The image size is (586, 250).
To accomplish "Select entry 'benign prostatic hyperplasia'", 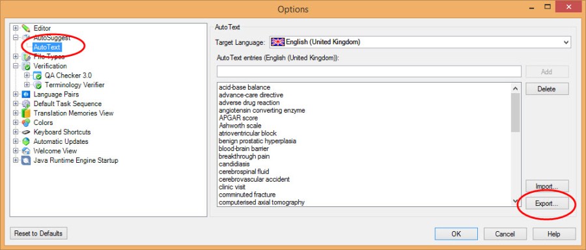I will pyautogui.click(x=257, y=141).
